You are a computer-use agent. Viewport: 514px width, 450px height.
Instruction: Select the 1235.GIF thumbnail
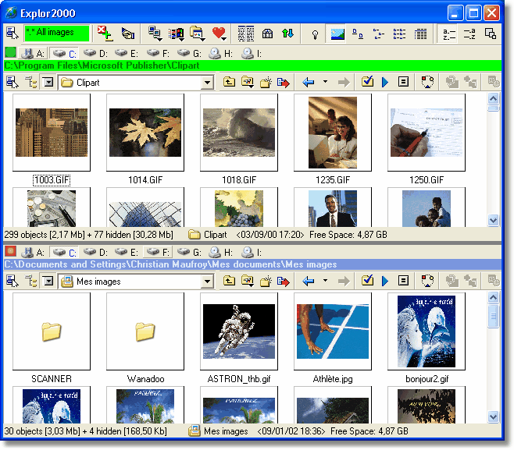(x=333, y=133)
